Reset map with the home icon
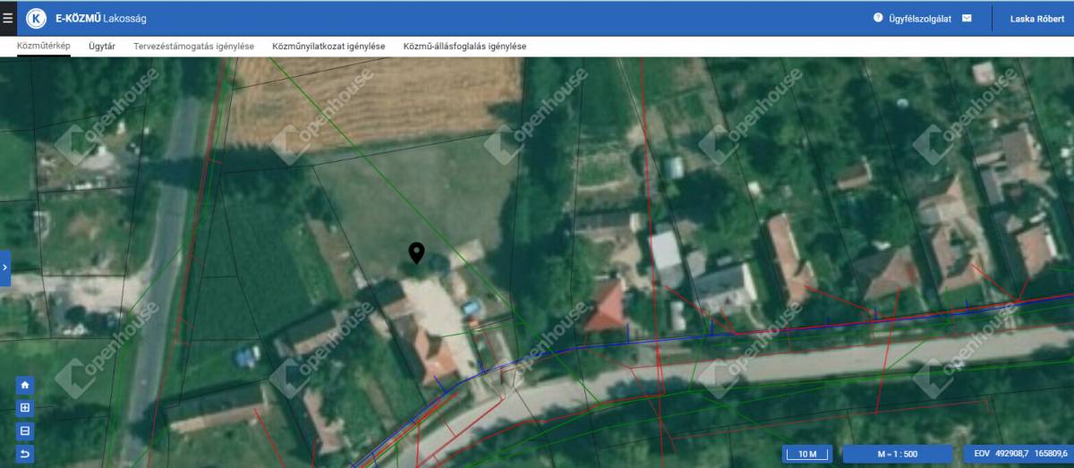Image resolution: width=1074 pixels, height=468 pixels. point(25,385)
